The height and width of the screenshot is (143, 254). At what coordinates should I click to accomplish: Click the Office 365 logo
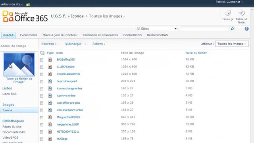tap(25, 16)
